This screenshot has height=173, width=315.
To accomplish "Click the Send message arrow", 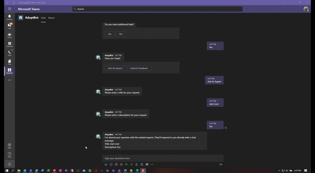I will point(221,164).
